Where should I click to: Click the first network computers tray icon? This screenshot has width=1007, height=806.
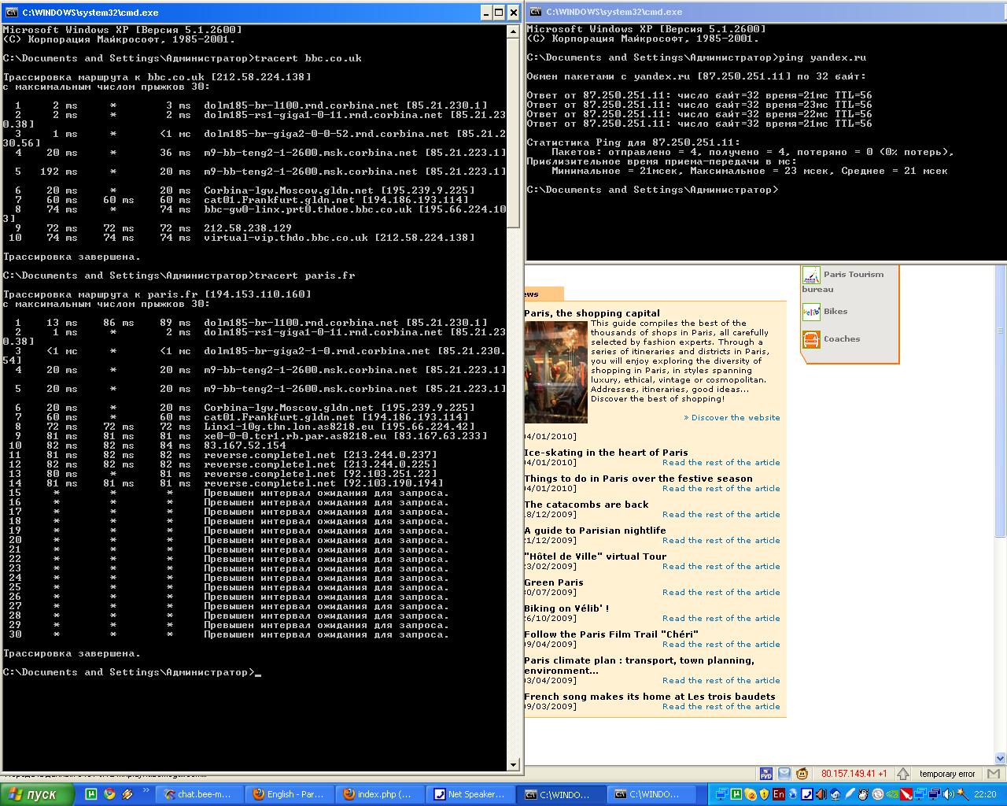coord(722,794)
